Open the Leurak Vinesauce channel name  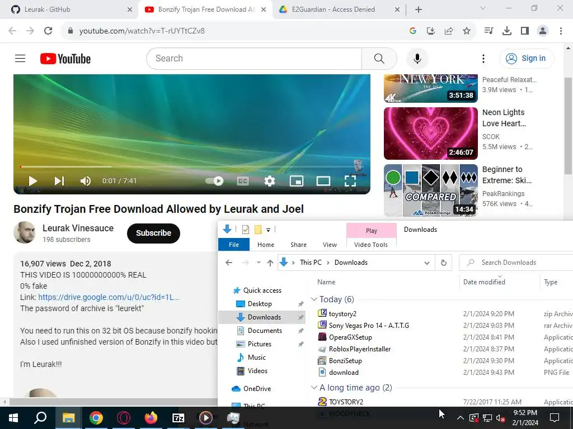point(78,228)
